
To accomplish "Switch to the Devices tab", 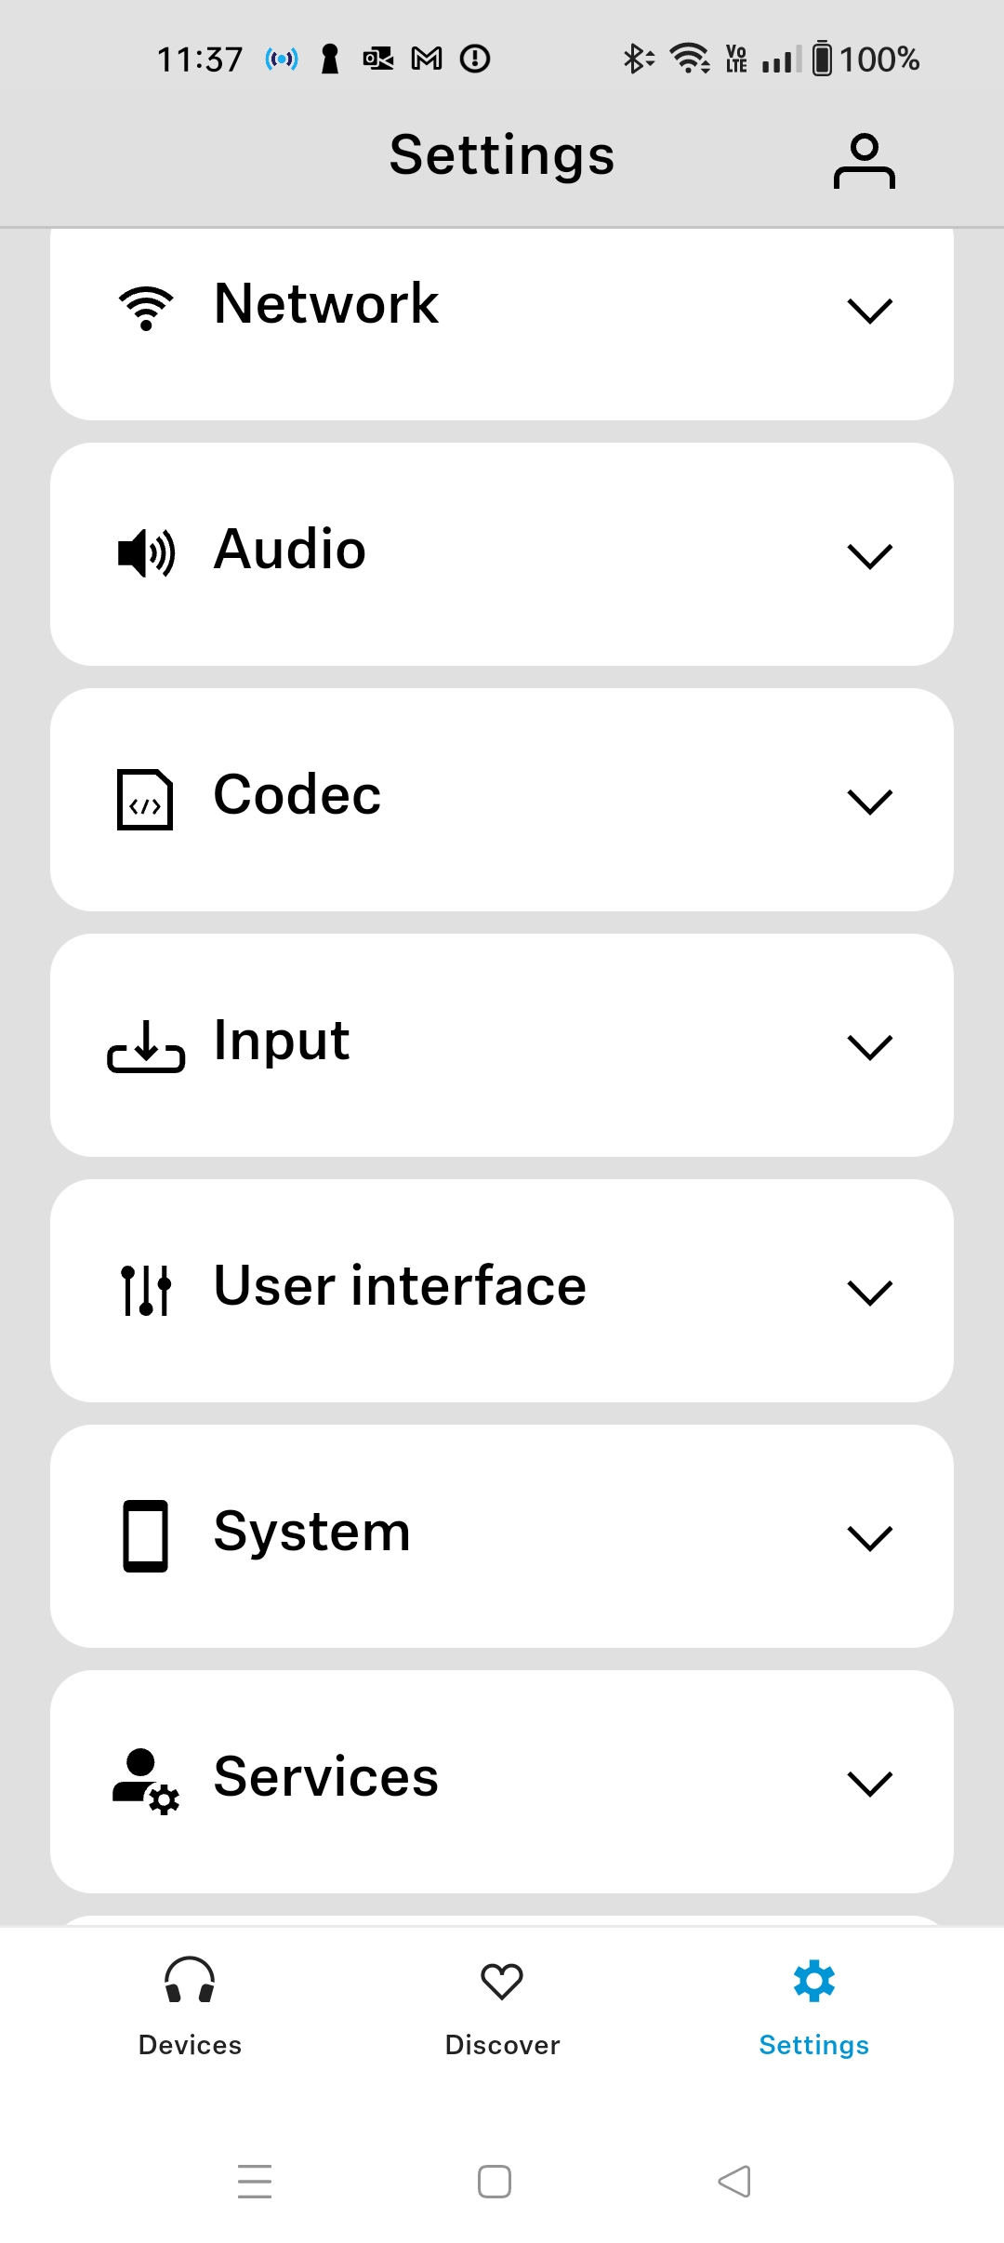I will (190, 2004).
